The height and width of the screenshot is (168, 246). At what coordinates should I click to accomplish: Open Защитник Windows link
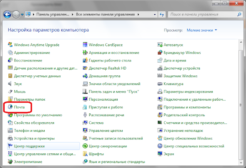pyautogui.click(x=180, y=76)
